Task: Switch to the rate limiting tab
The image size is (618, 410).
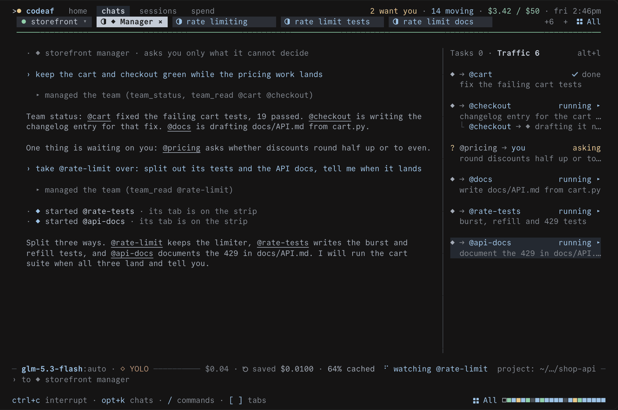Action: (224, 22)
